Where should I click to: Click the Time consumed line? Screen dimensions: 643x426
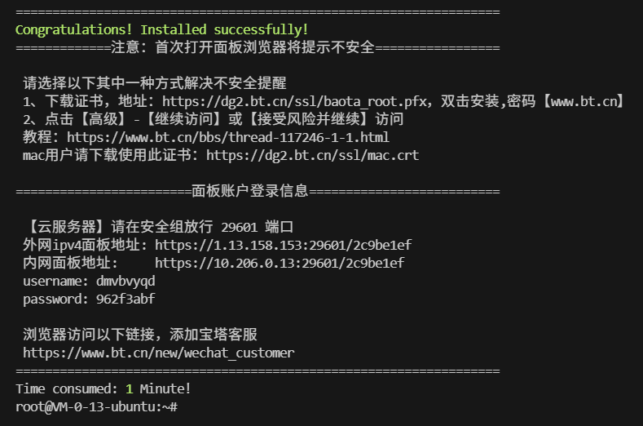point(103,388)
